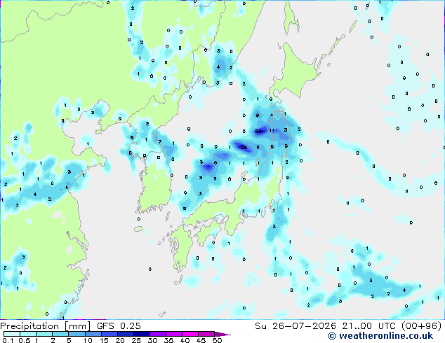445x343 pixels.
Task: Click the '50' legend scale label
Action: (218, 340)
